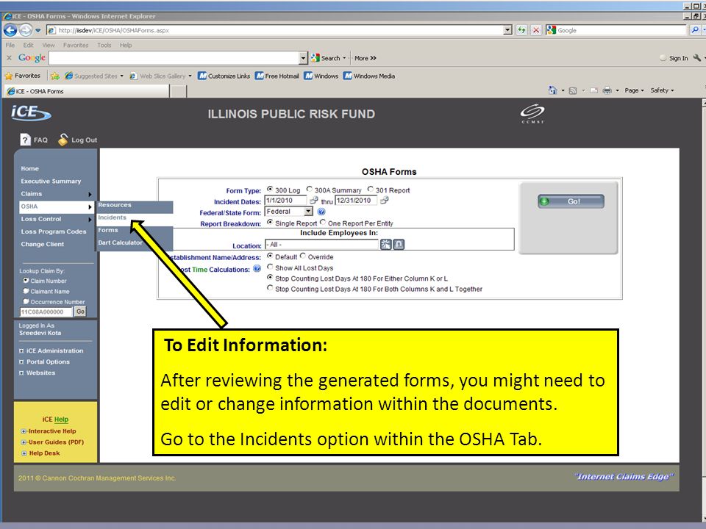This screenshot has width=706, height=529.
Task: Click the Favorites star icon
Action: pos(9,76)
